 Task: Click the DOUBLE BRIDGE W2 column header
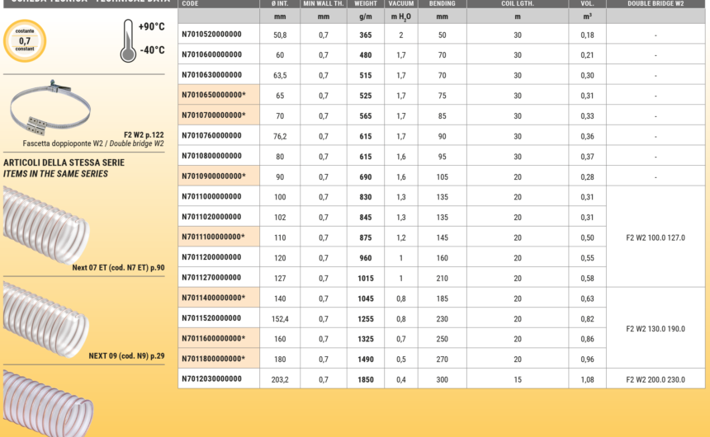coord(656,4)
